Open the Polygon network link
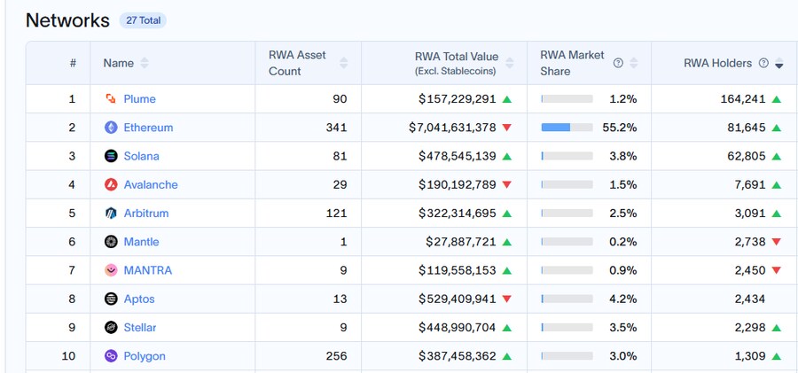Screen dimensions: 798x373 (145, 356)
